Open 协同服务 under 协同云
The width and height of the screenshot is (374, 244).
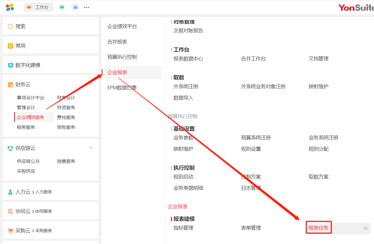click(44, 211)
